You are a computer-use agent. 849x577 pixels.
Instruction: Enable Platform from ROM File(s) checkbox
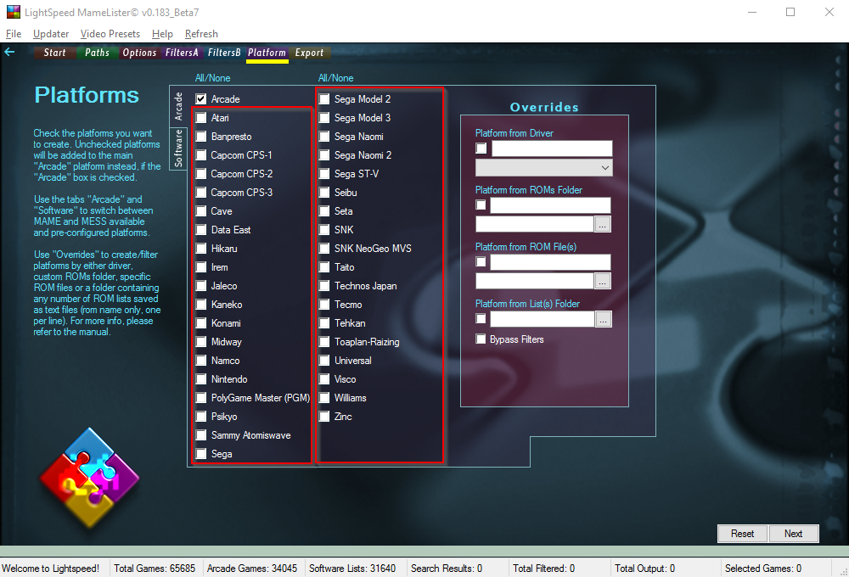(481, 261)
